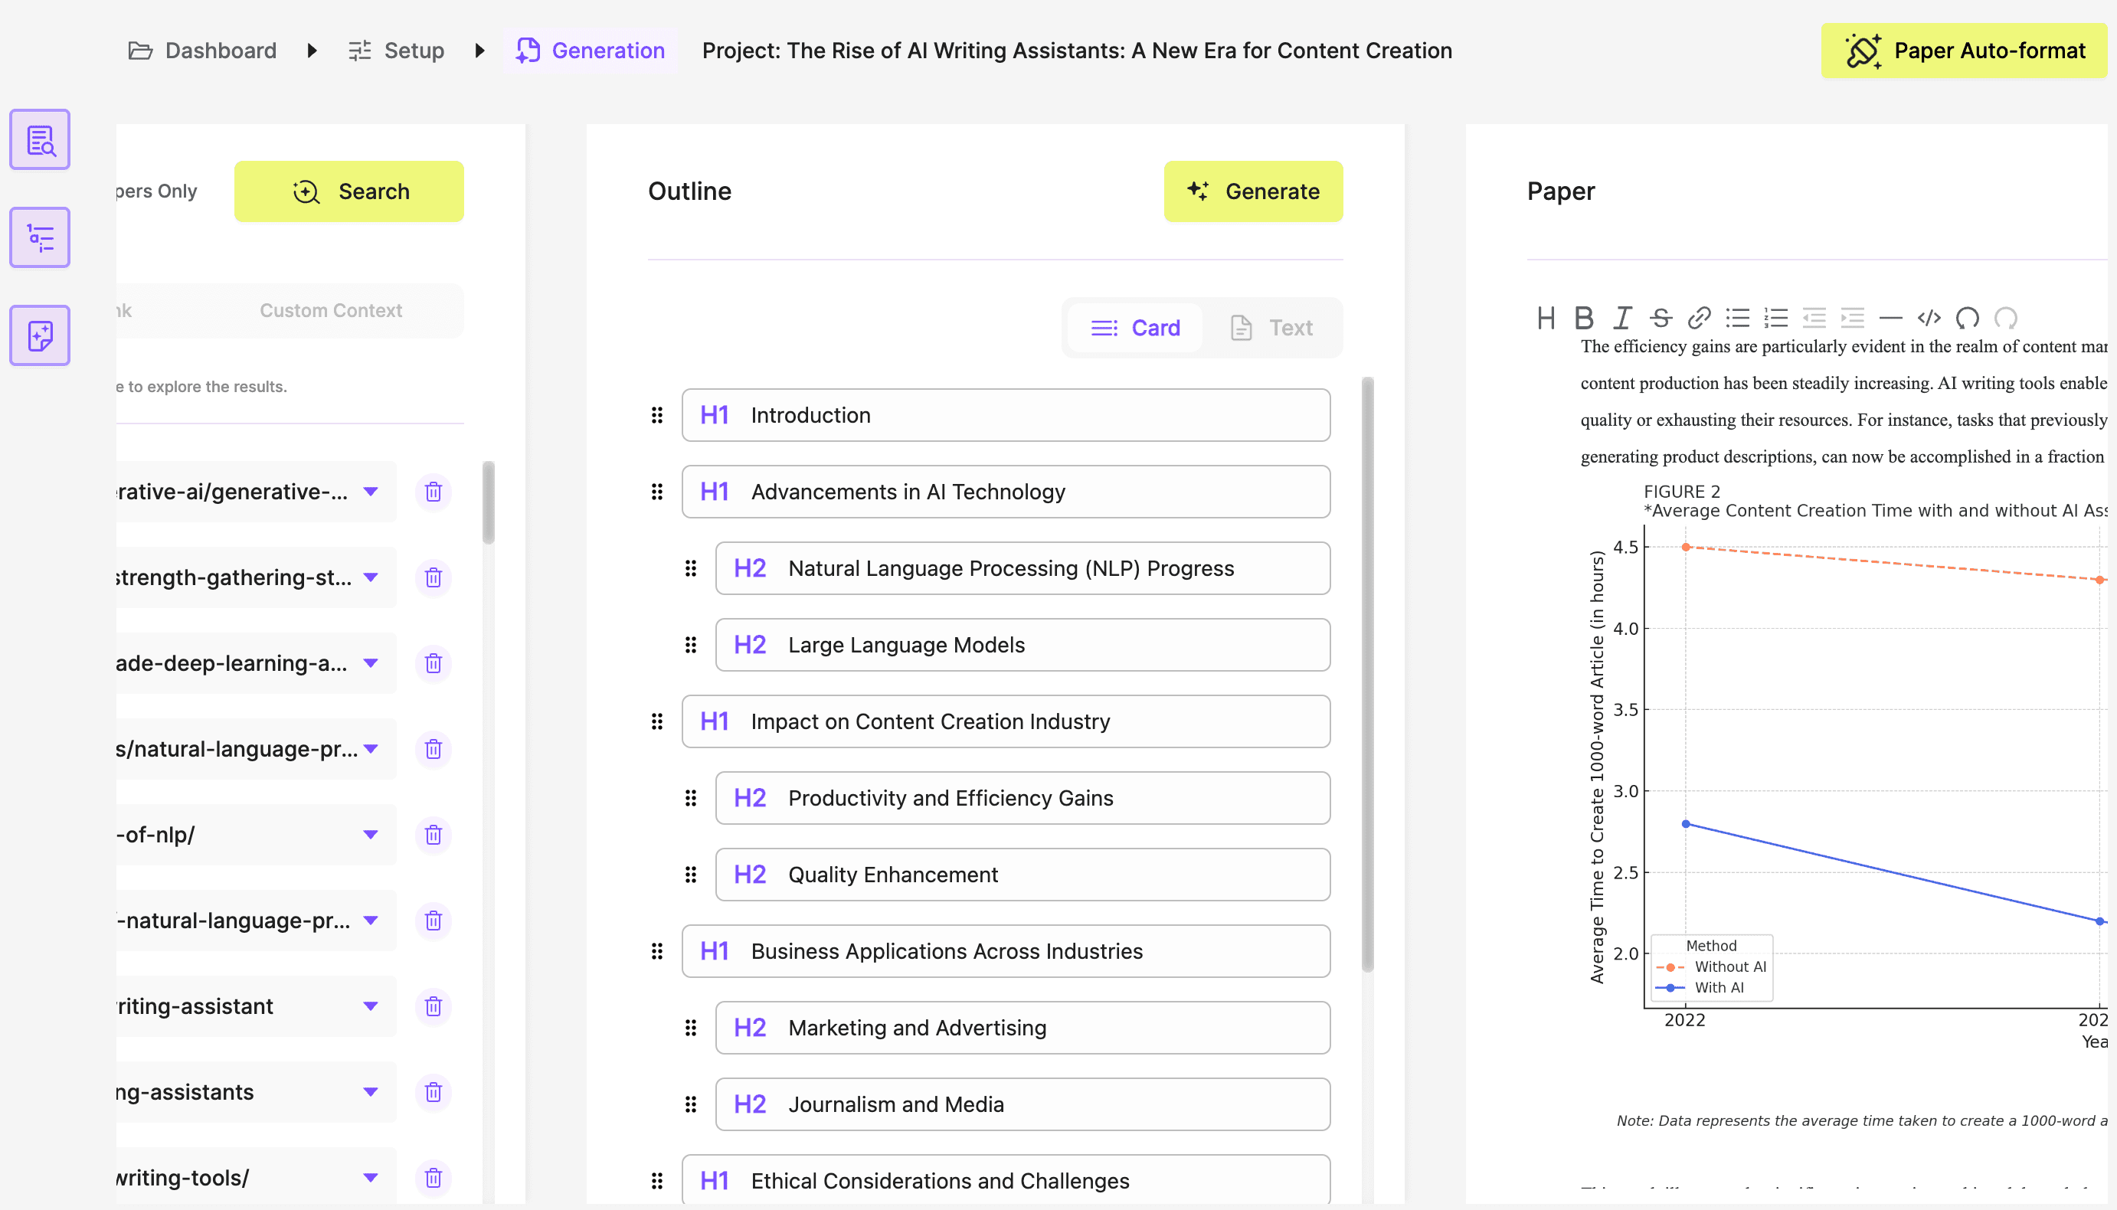
Task: Toggle the bullet list formatting
Action: [1737, 318]
